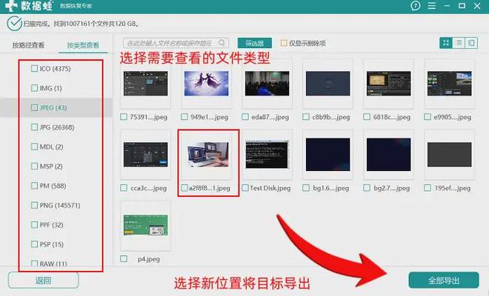
Task: Enable 仅显示删除项 checkbox
Action: (284, 43)
